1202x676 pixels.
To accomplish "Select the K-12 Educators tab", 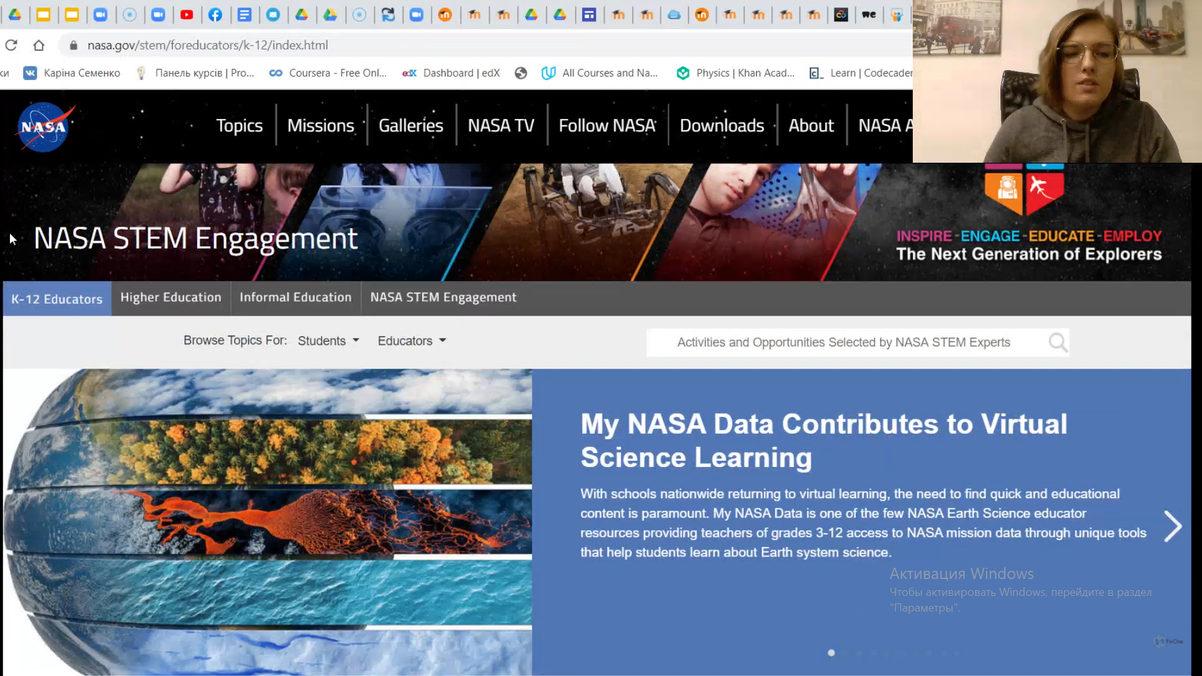I will (57, 299).
